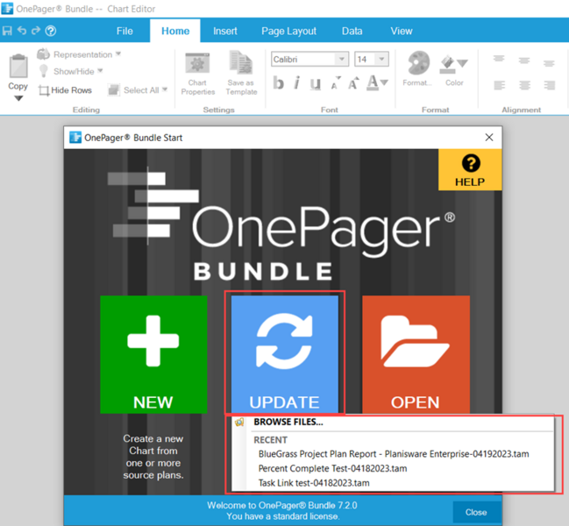Open the File tab
Viewport: 569px width, 526px height.
124,32
